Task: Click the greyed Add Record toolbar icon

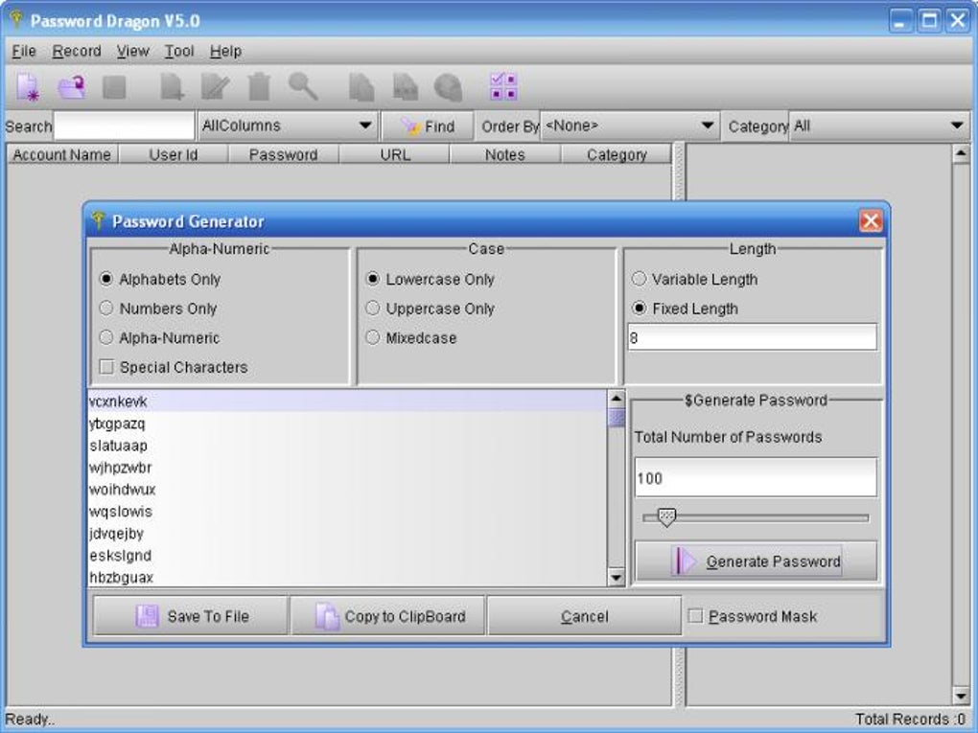Action: point(172,86)
